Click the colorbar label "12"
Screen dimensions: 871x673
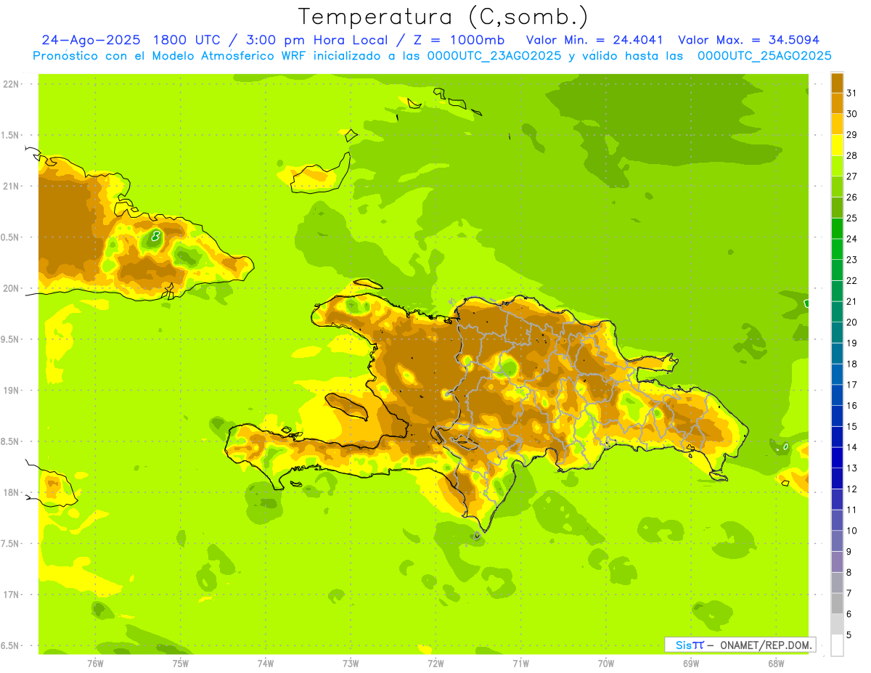pyautogui.click(x=852, y=489)
